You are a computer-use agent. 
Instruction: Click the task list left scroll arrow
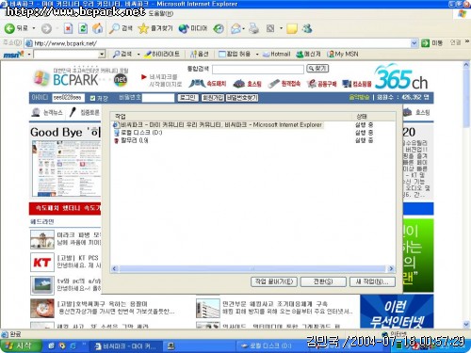click(114, 268)
